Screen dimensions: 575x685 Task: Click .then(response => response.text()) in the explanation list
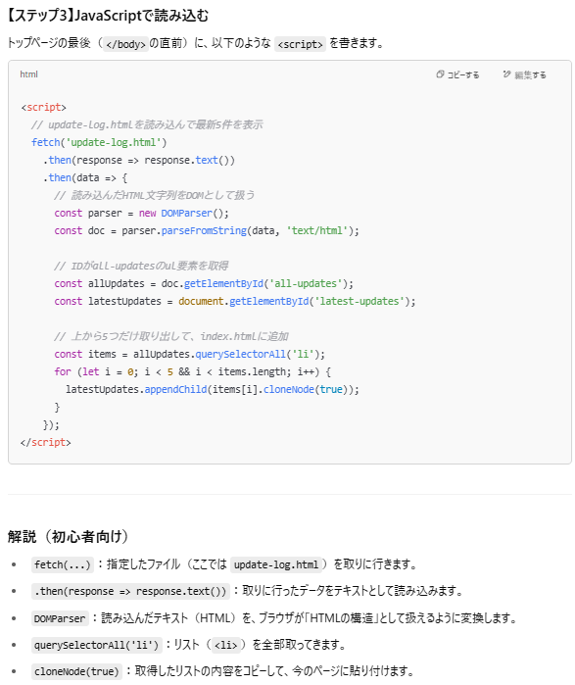[130, 592]
